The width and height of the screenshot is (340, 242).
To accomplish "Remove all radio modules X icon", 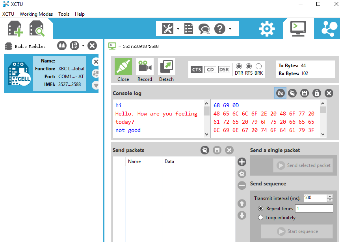I will pos(92,46).
